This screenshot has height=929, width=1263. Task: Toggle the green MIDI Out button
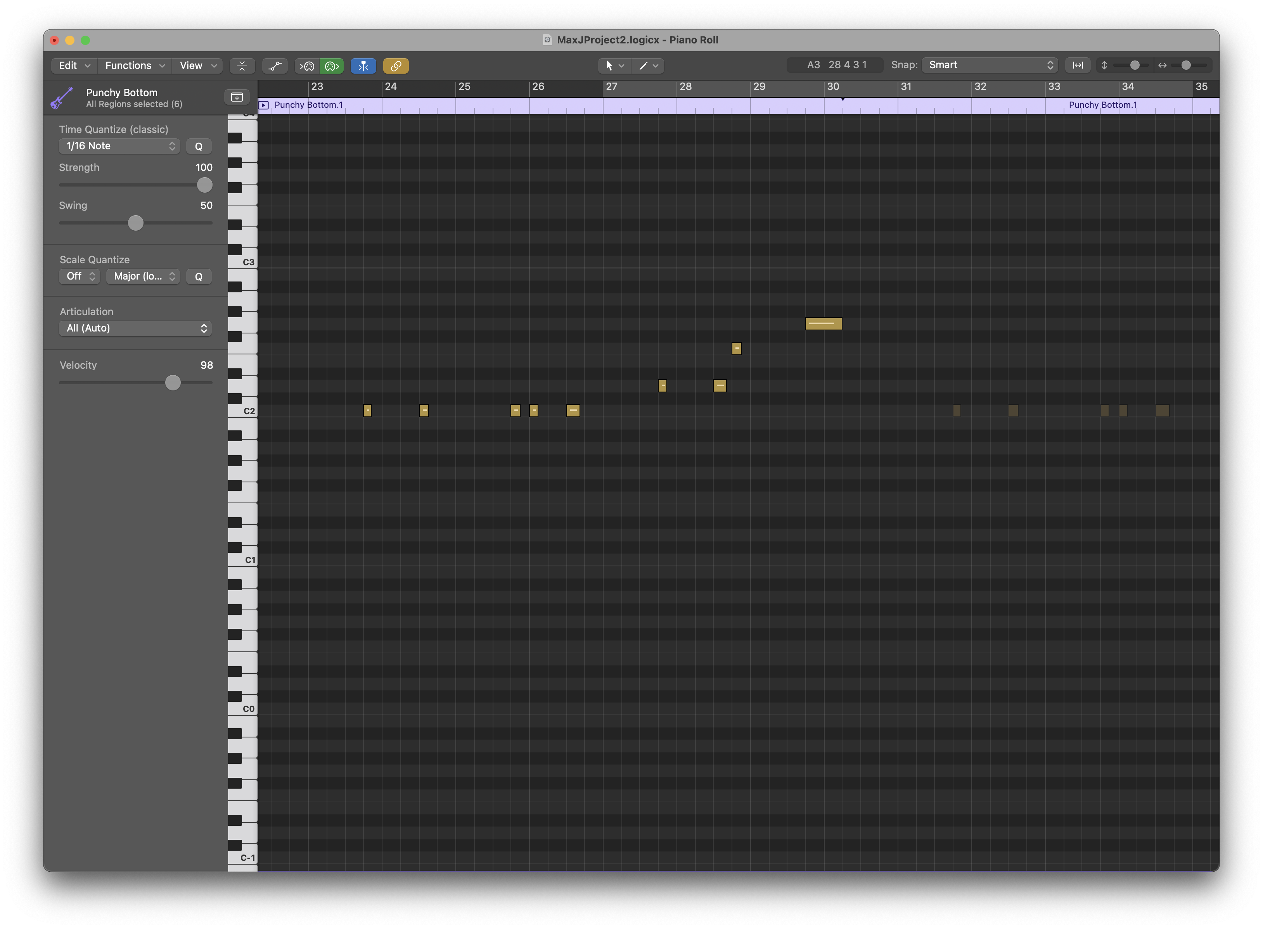coord(331,66)
